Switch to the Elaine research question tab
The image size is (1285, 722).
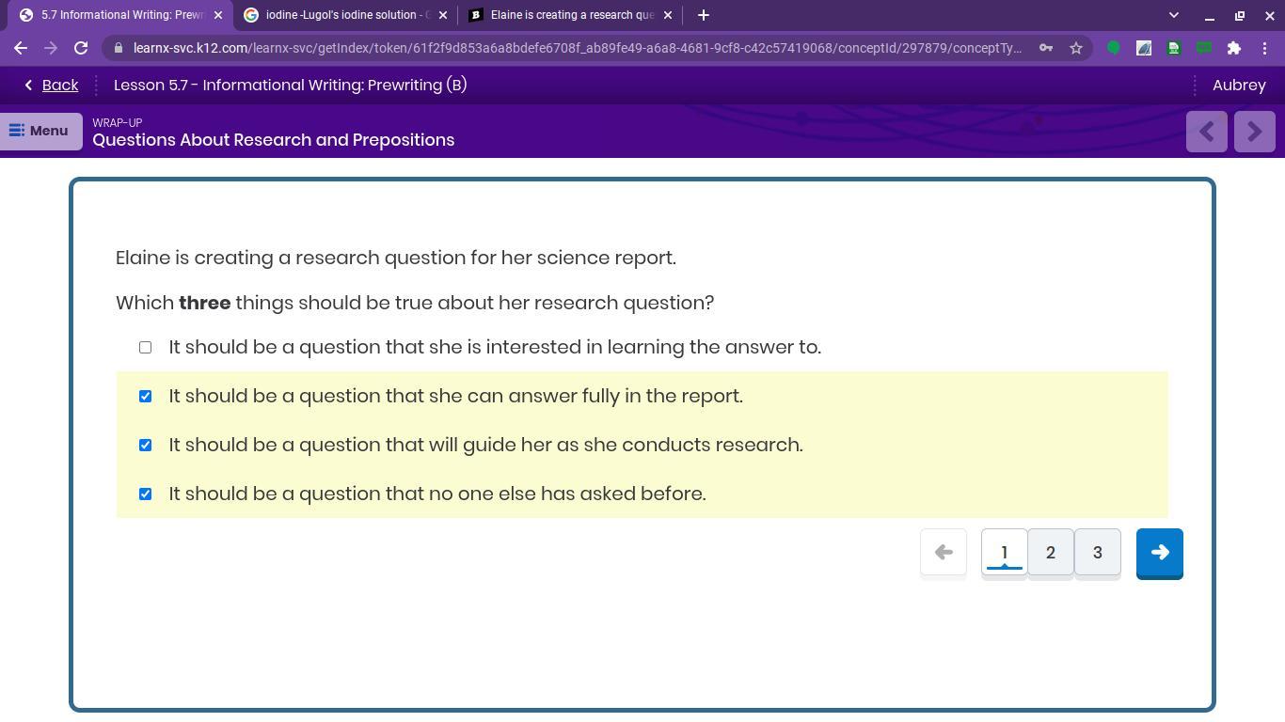[569, 15]
